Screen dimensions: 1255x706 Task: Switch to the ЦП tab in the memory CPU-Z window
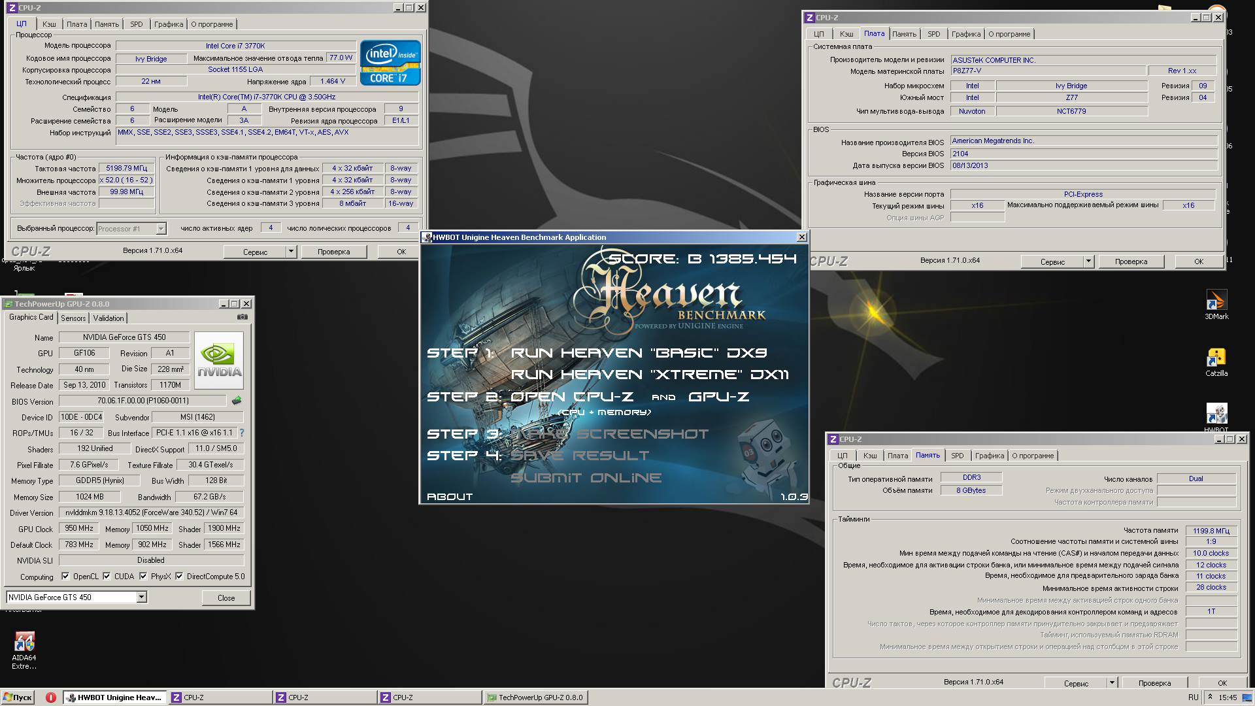[x=843, y=456]
